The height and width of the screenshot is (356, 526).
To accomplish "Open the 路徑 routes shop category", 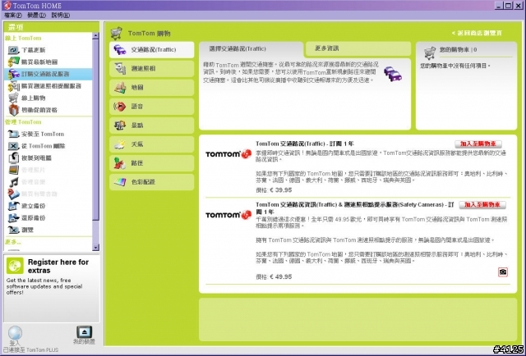I will pos(151,163).
